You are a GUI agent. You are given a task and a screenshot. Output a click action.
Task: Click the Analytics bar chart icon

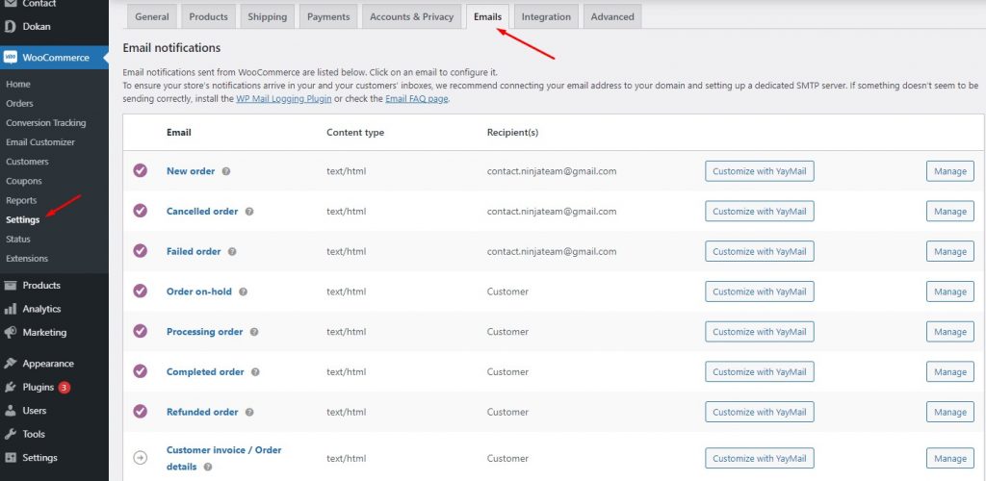click(10, 309)
